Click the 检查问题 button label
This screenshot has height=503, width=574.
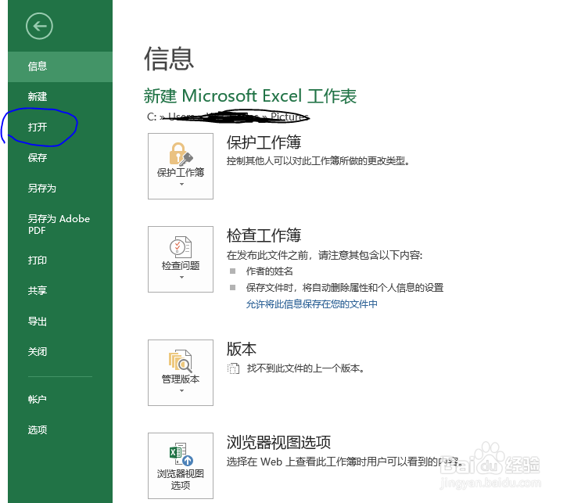[181, 265]
